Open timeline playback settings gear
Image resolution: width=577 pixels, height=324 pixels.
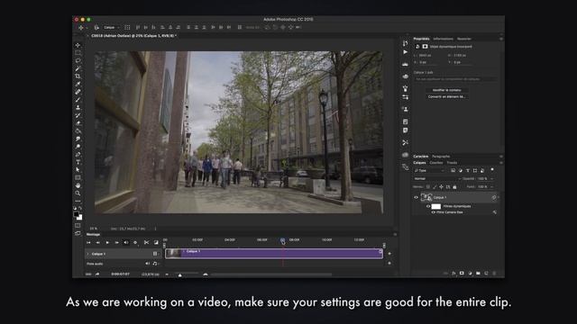tap(135, 242)
